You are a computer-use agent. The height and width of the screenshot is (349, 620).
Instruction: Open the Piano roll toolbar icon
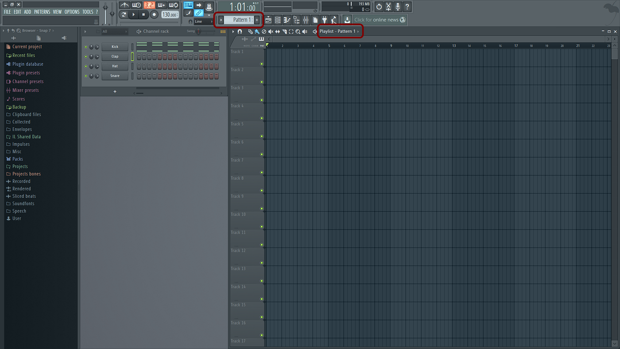(287, 19)
